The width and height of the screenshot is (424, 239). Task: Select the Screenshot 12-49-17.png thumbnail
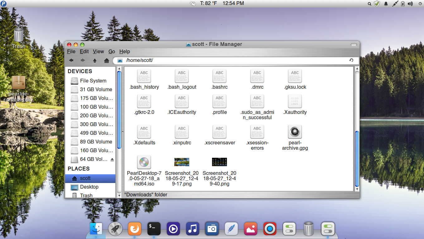tap(182, 162)
